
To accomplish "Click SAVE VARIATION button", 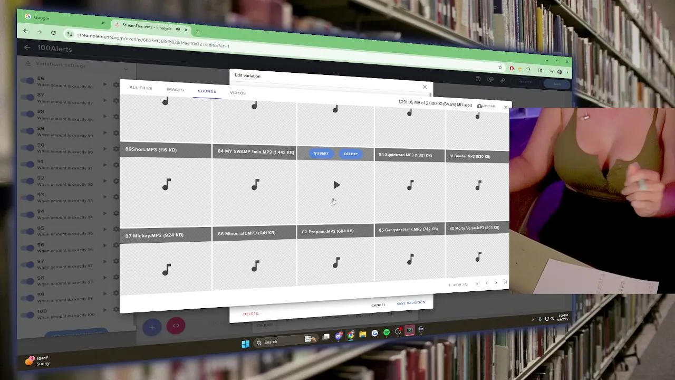I will (411, 303).
